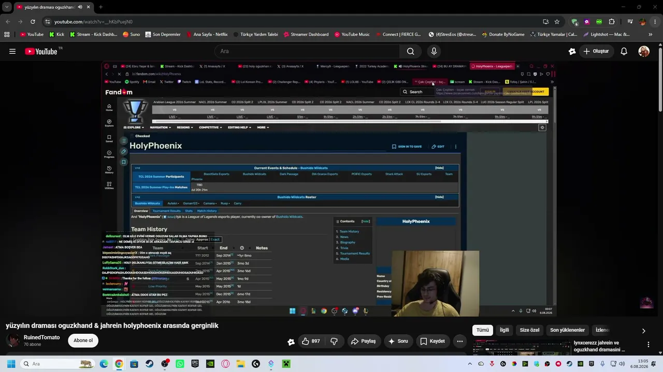Viewport: 663px width, 372px height.
Task: Select the İlgili filter chip
Action: pyautogui.click(x=504, y=330)
